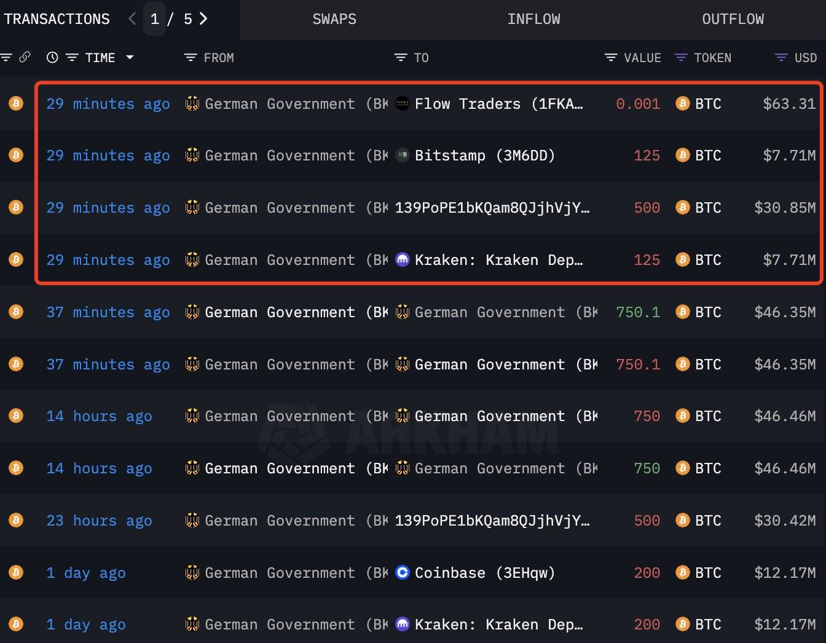Click the Coinbase logo icon

pyautogui.click(x=403, y=572)
